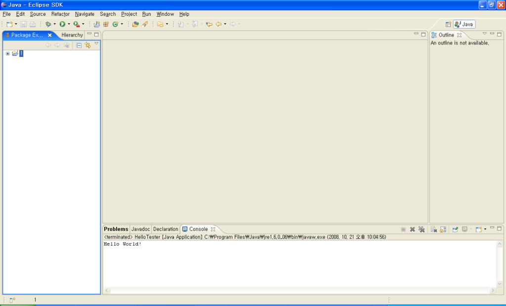Select the Java perspective button

[464, 24]
